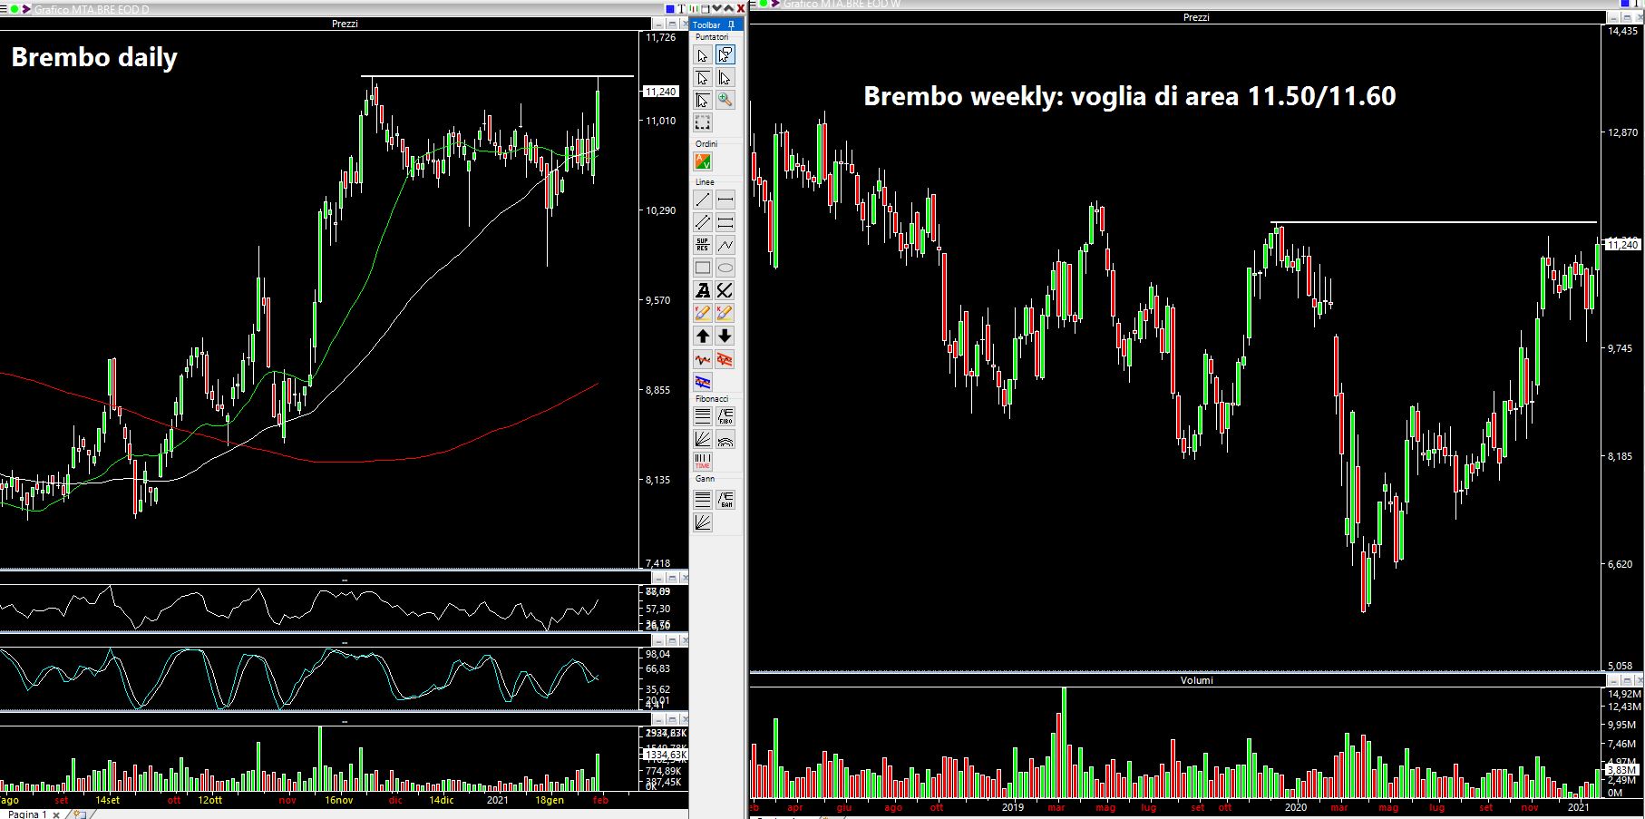This screenshot has height=819, width=1645.
Task: Click the weekly chart Prezzi panel header
Action: 1196,17
